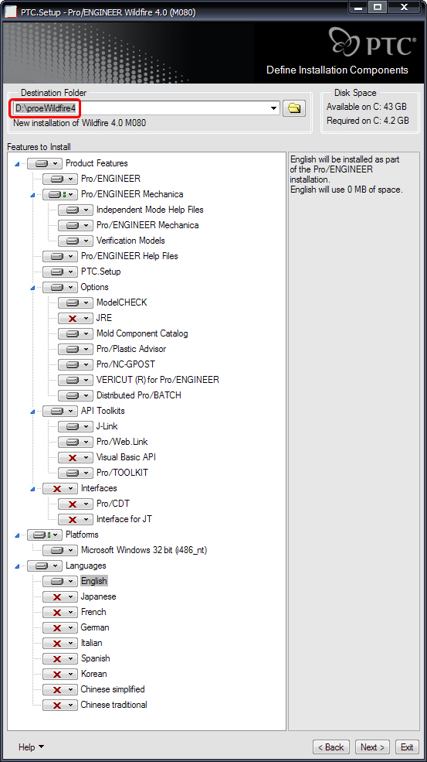427x762 pixels.
Task: Click drive icon next to English
Action: 56,581
